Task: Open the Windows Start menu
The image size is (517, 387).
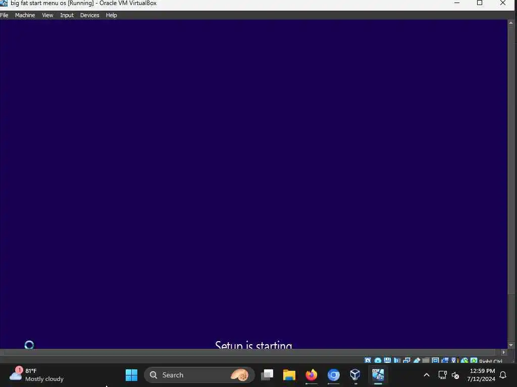Action: click(132, 375)
